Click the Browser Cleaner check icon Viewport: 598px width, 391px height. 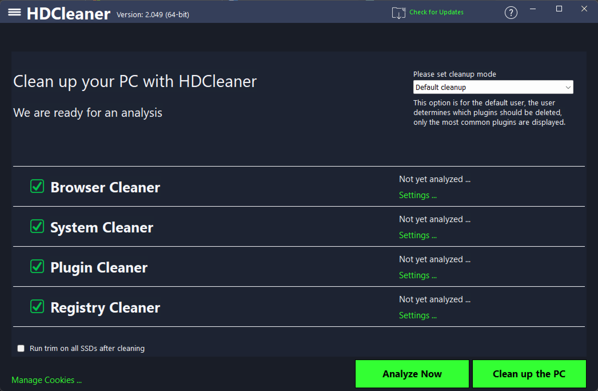click(x=37, y=187)
